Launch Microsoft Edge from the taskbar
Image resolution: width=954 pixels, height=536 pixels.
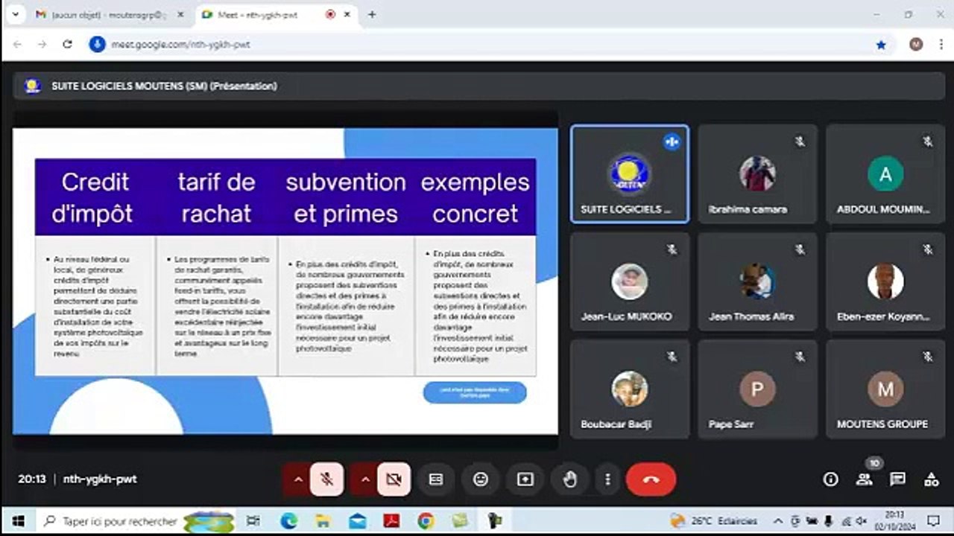pyautogui.click(x=288, y=521)
